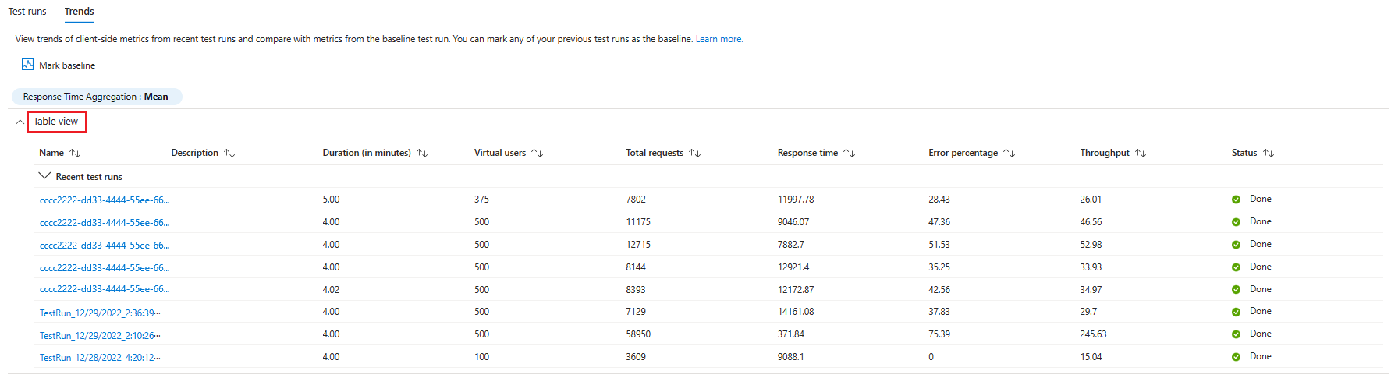The image size is (1391, 378).
Task: Sort by Response time arrows icon
Action: tap(849, 153)
